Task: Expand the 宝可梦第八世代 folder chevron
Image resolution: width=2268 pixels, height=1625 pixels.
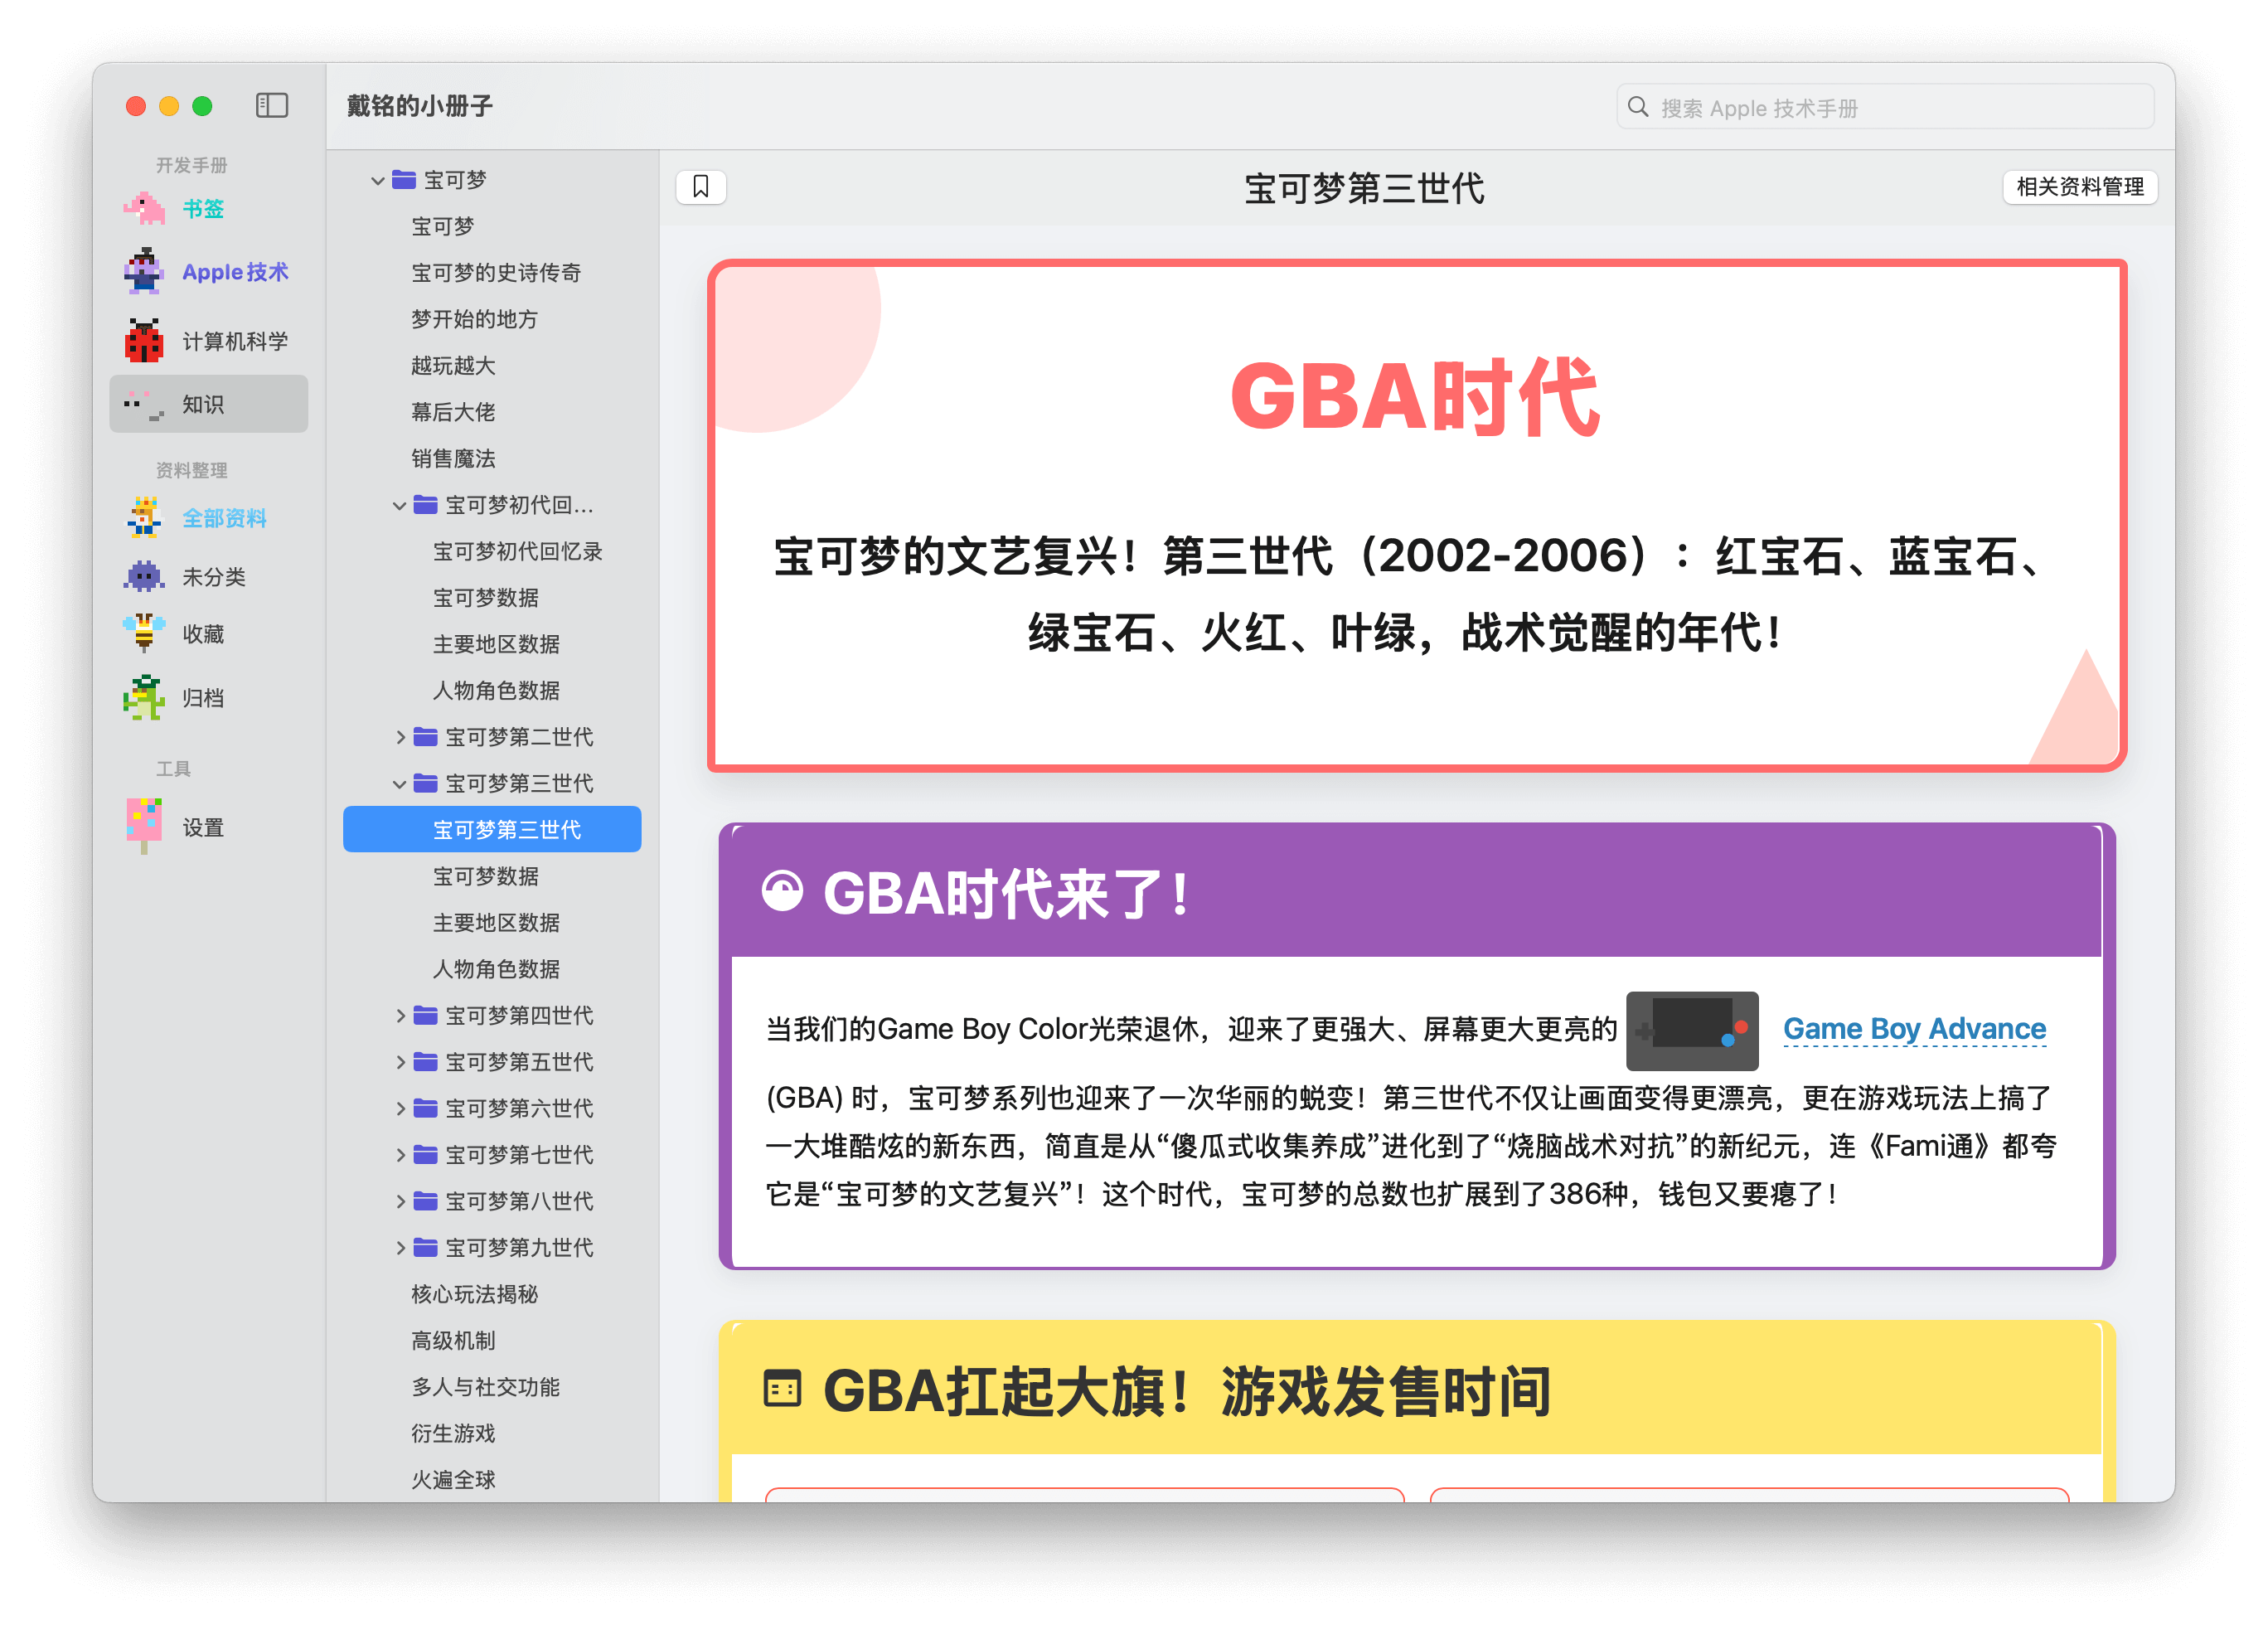Action: [400, 1201]
